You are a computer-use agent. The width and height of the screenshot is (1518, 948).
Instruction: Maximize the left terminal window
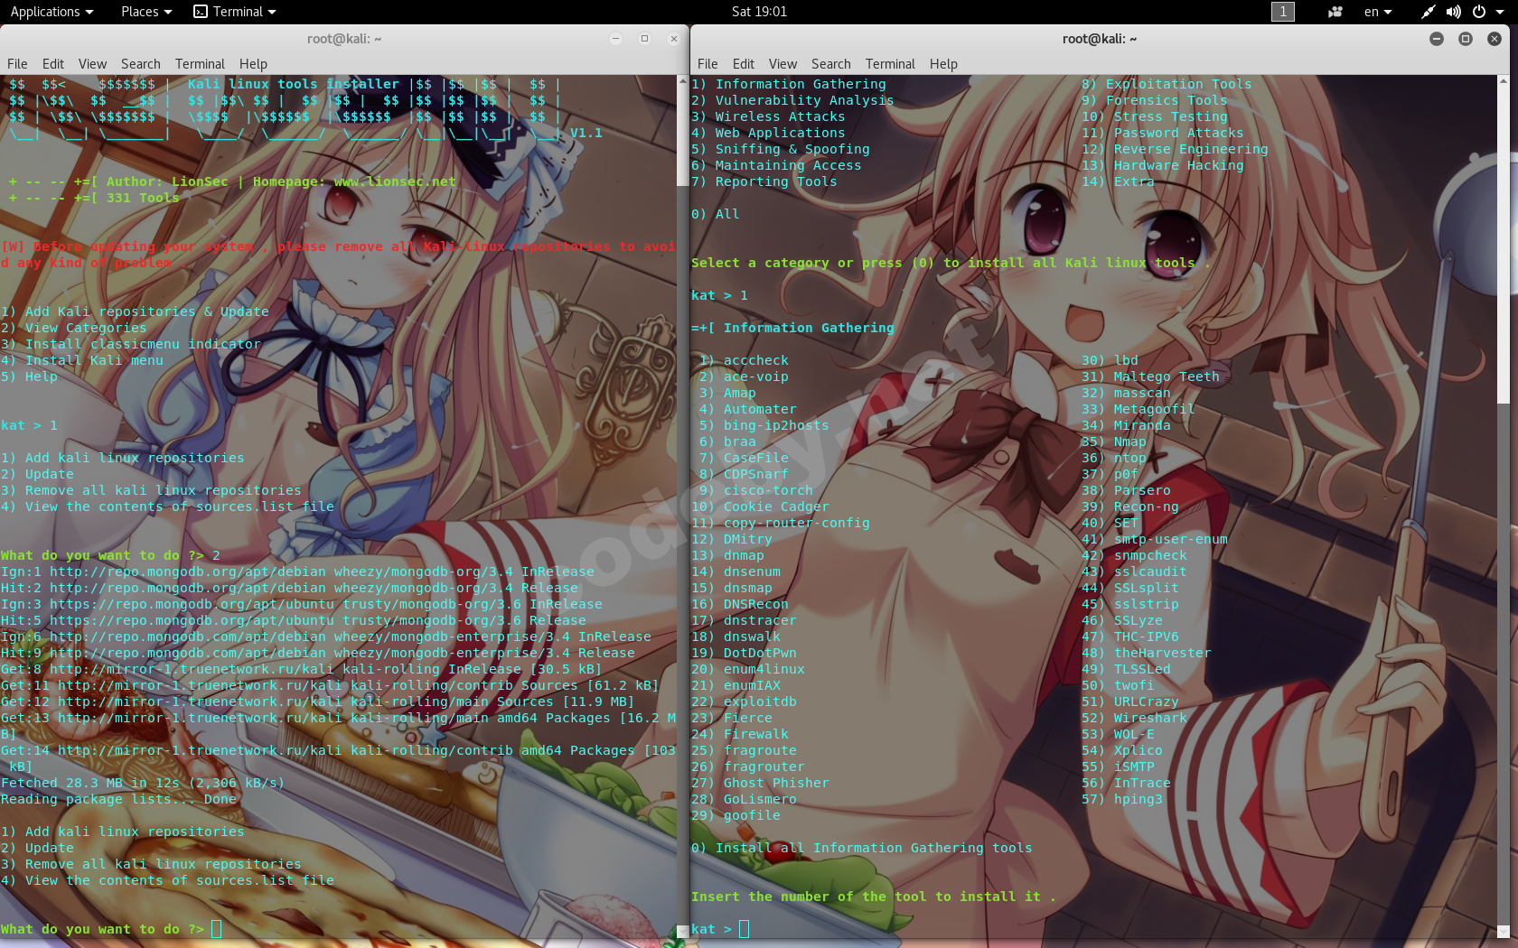644,38
